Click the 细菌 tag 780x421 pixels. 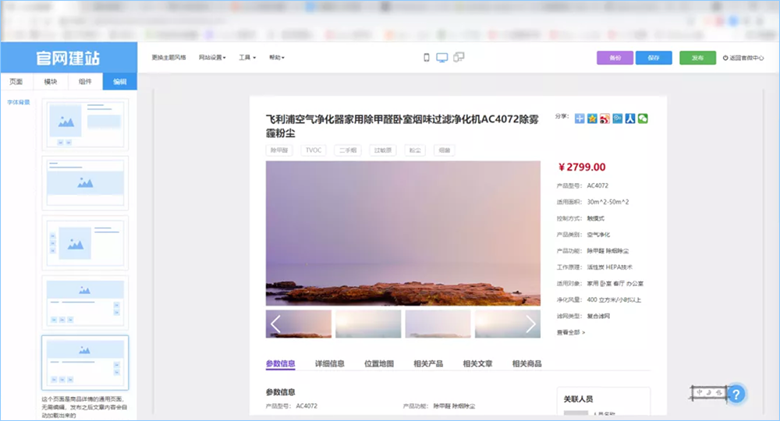(x=445, y=150)
